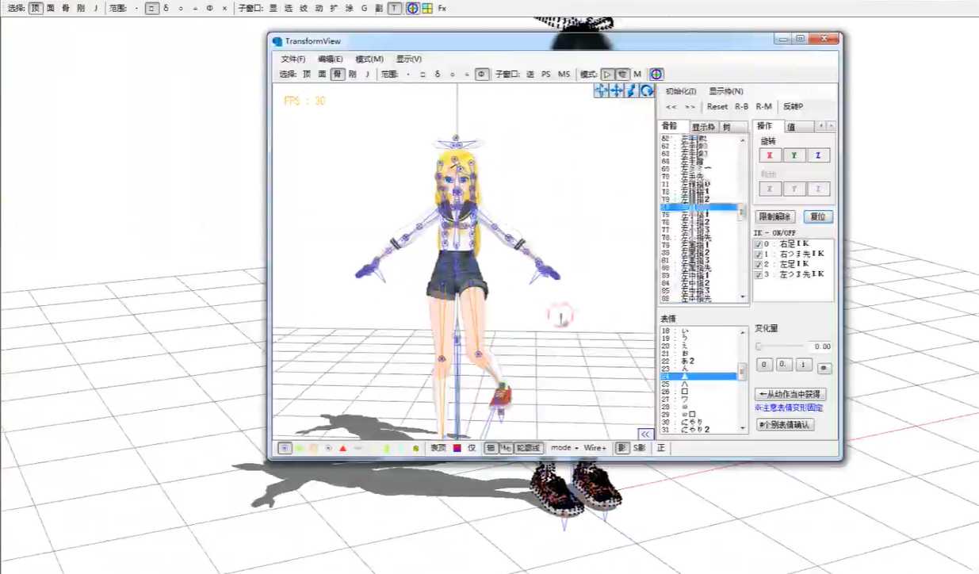Toggle joint (J) selection in TransformView
The image size is (979, 574).
pyautogui.click(x=367, y=75)
